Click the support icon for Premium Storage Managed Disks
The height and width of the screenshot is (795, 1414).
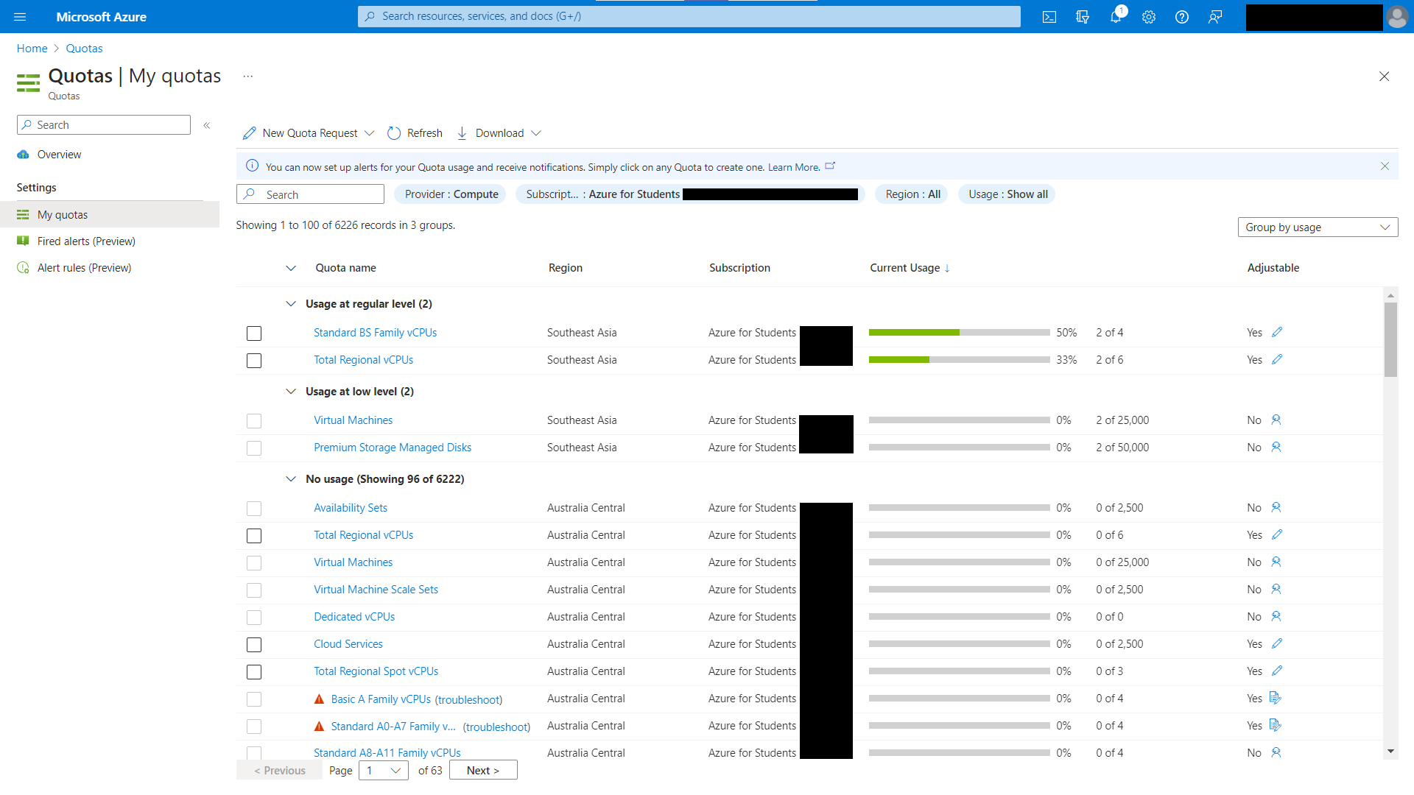pos(1276,448)
